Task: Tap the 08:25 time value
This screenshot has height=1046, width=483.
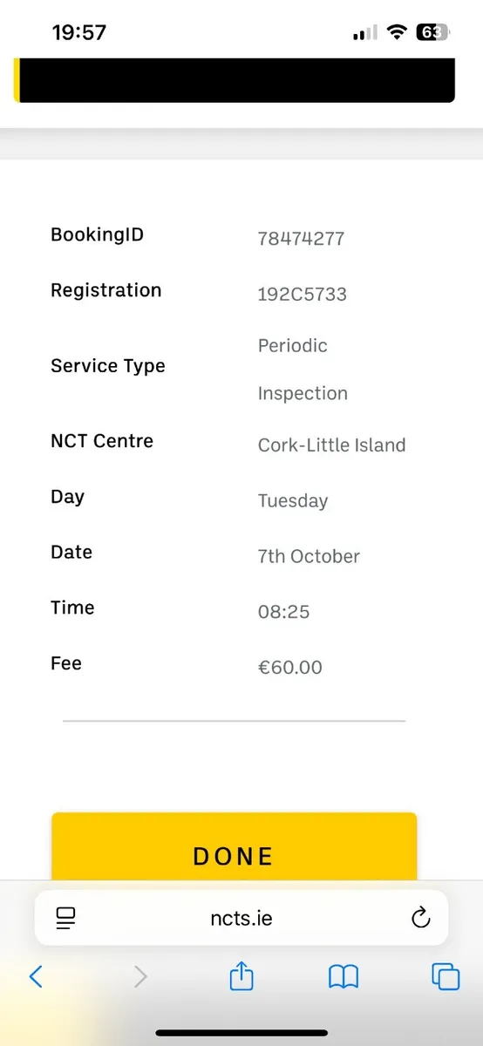Action: pyautogui.click(x=284, y=612)
